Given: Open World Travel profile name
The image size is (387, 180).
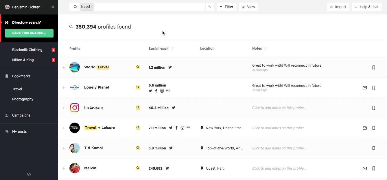Looking at the screenshot, I should pyautogui.click(x=97, y=67).
